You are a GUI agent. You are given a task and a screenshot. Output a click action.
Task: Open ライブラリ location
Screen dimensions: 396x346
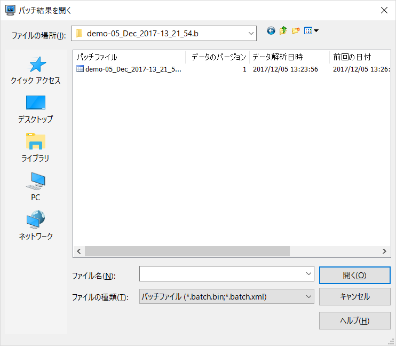36,148
